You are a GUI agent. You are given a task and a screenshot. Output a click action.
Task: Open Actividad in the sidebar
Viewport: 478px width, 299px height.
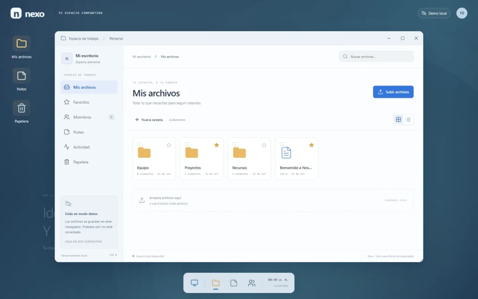(x=89, y=147)
